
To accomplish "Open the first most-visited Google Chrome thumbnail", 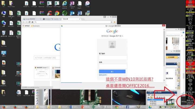I will click(42, 73).
